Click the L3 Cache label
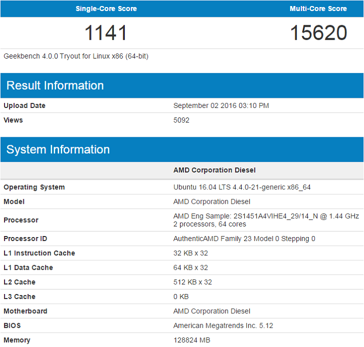The width and height of the screenshot is (364, 347). tap(20, 297)
